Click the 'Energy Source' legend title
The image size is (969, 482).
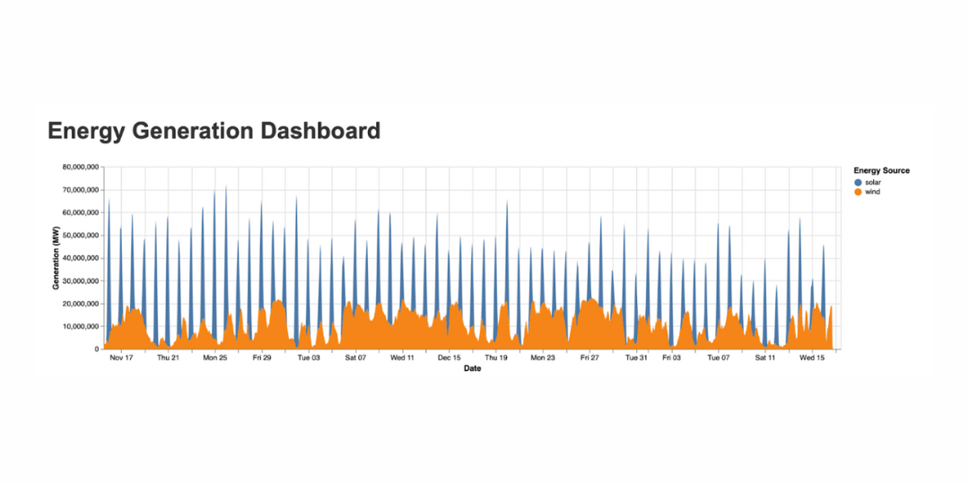pyautogui.click(x=881, y=170)
